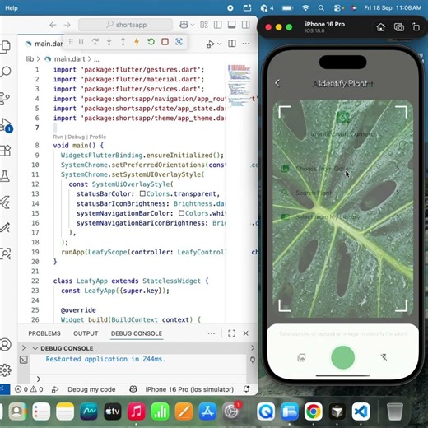
Task: Tap the green camera shutter button
Action: click(x=342, y=357)
